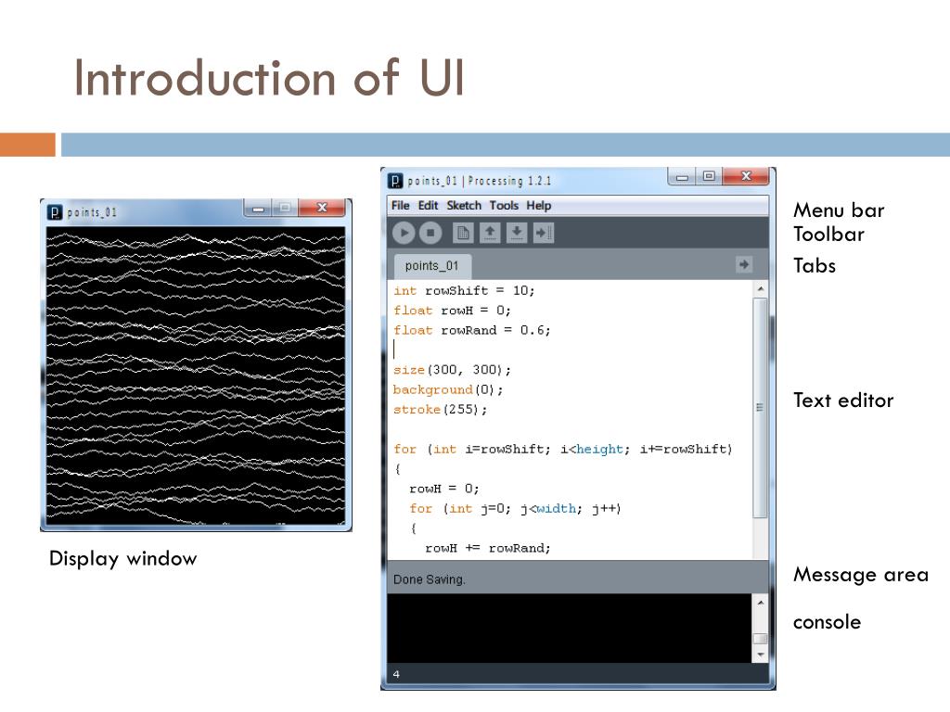This screenshot has width=950, height=712.
Task: Click the console scrollbar down arrow
Action: (x=760, y=655)
